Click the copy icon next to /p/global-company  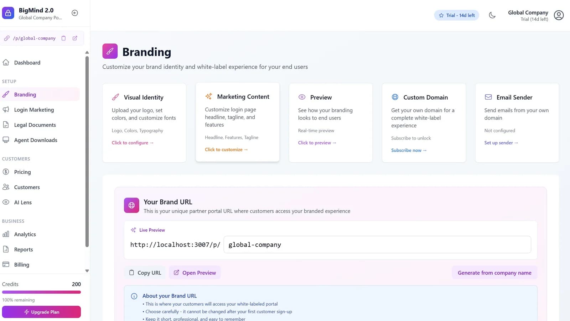coord(64,38)
